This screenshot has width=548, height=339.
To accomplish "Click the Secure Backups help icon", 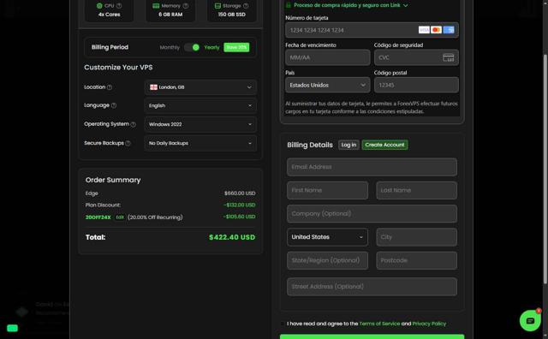I will (x=128, y=143).
